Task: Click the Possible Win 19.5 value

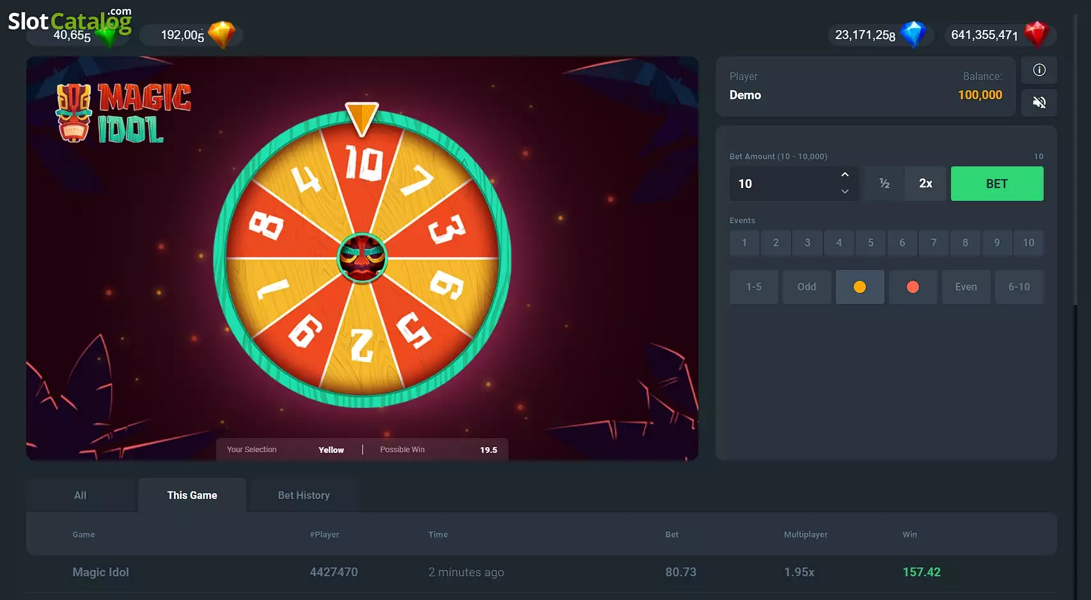Action: pyautogui.click(x=489, y=450)
